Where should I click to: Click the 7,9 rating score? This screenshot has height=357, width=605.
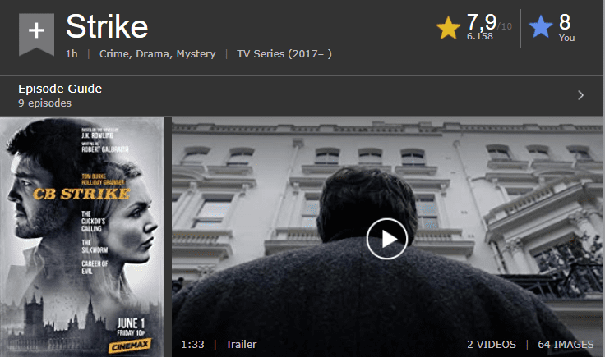pos(482,22)
